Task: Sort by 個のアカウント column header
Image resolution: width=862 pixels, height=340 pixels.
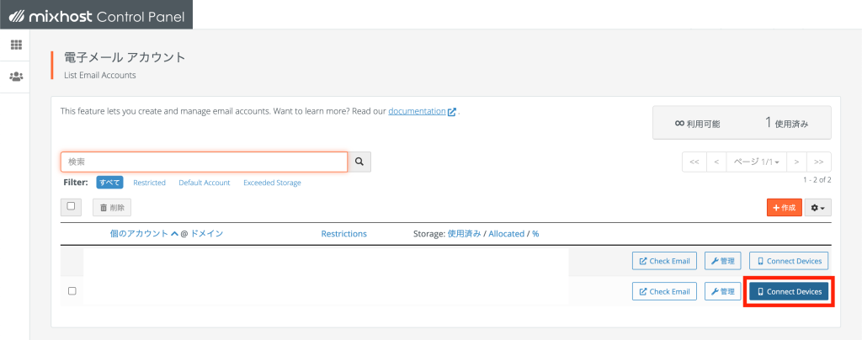Action: pyautogui.click(x=144, y=233)
